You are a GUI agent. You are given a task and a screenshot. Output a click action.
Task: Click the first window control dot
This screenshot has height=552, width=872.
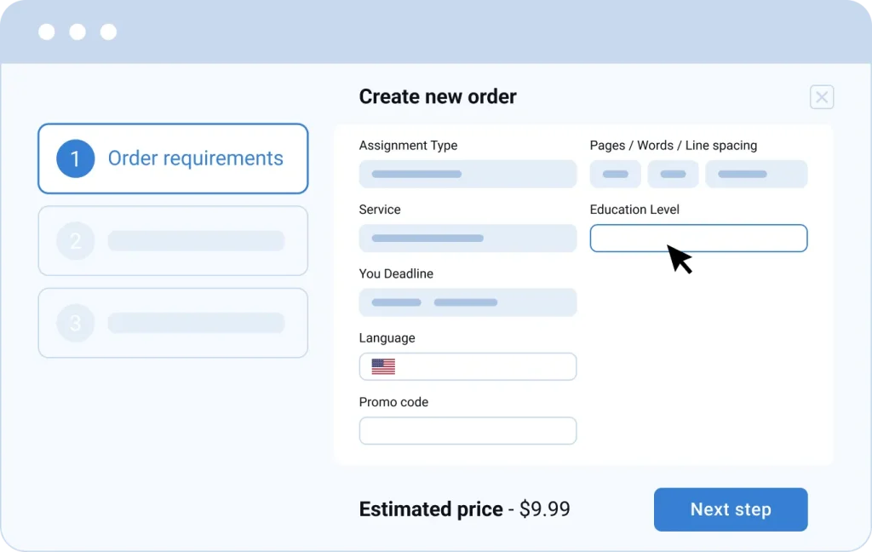pos(47,32)
